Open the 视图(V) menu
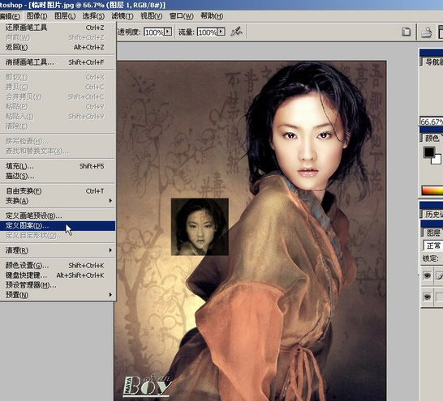443x401 pixels. tap(151, 16)
